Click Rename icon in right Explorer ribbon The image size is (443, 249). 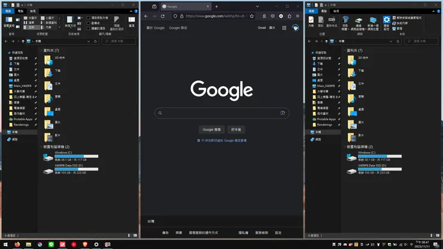(332, 22)
